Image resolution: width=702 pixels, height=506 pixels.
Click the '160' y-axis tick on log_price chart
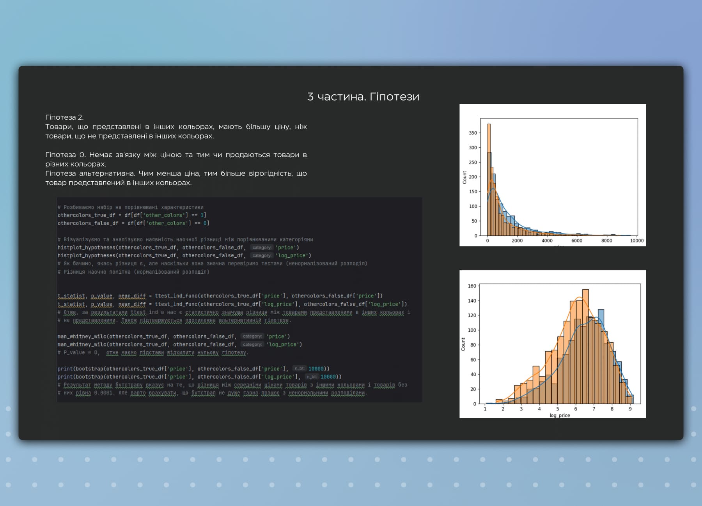tap(472, 286)
